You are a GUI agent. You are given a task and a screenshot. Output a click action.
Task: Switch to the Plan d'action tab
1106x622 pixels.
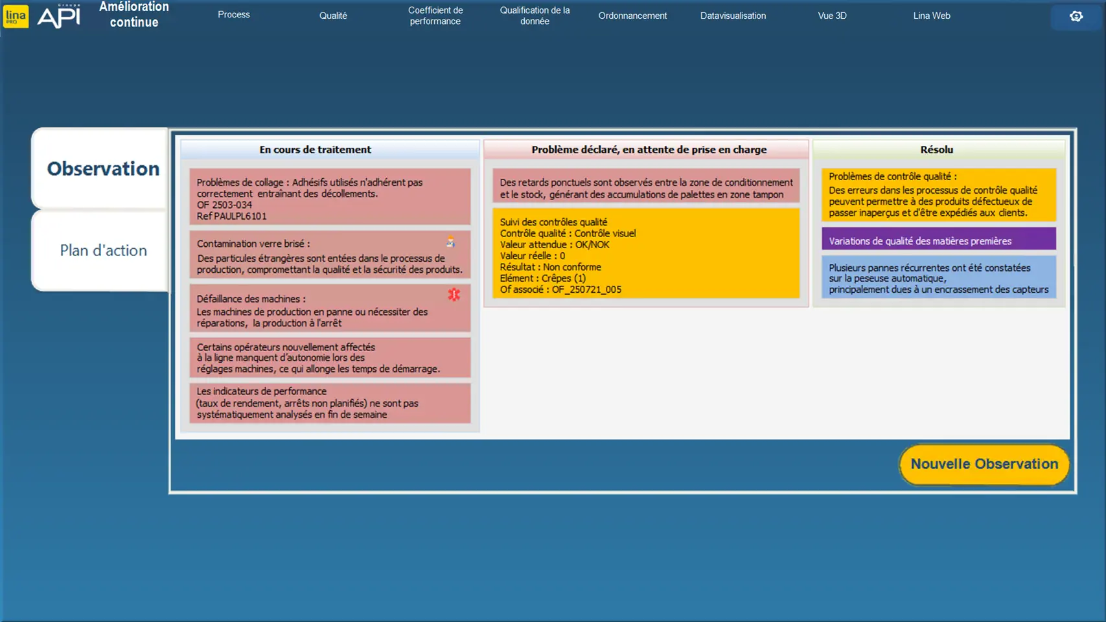click(103, 250)
